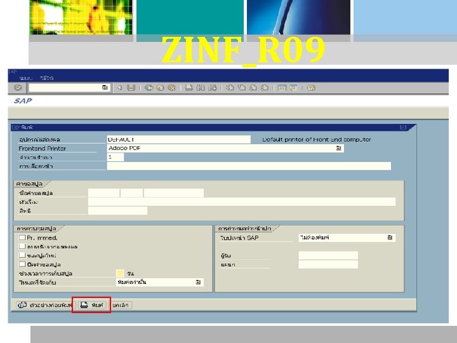Click the department (แผนก) input field
Screen dimensions: 457x343
point(328,264)
